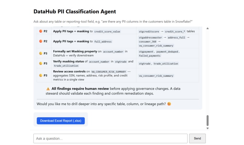Click the consumer_360 code tag

[x=147, y=42]
